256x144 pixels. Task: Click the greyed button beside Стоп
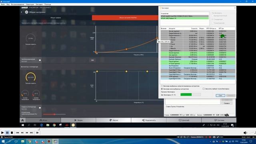[x=231, y=95]
